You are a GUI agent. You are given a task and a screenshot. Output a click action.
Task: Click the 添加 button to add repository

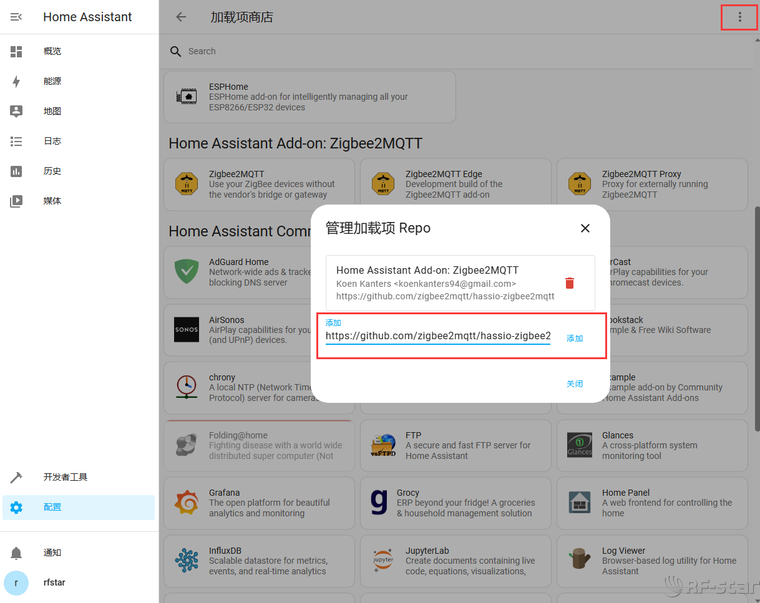point(574,338)
